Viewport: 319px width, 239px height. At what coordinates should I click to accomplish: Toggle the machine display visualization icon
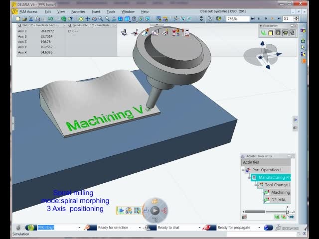pyautogui.click(x=285, y=33)
